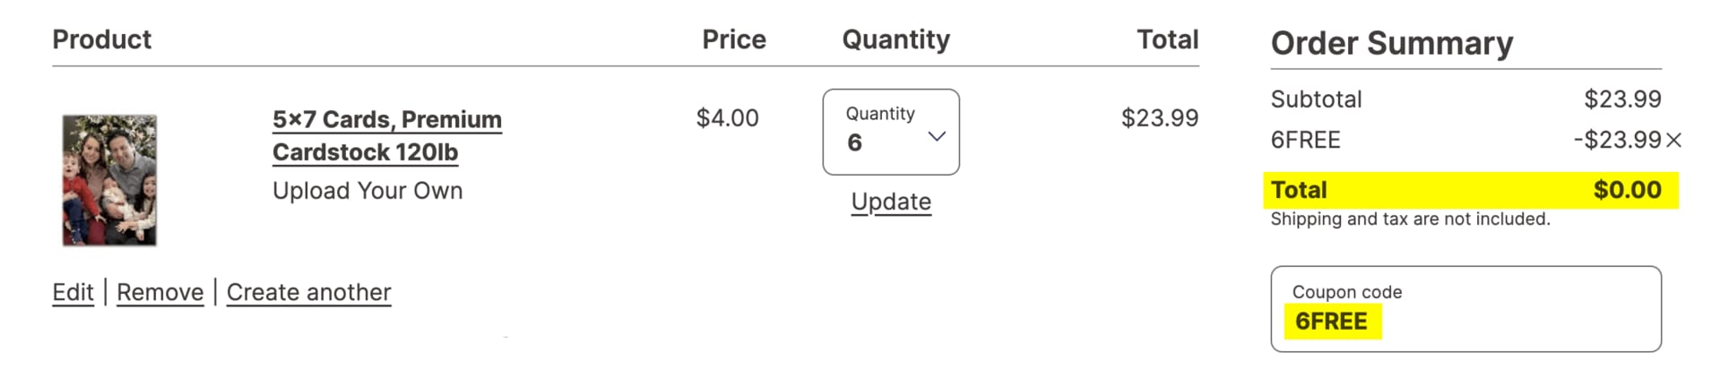Click the Create another link

pyautogui.click(x=308, y=293)
